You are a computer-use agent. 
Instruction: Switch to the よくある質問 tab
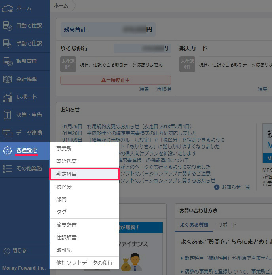(194, 225)
